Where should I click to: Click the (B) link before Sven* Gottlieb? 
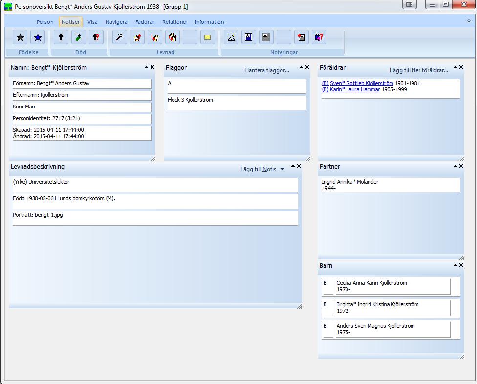coord(325,83)
